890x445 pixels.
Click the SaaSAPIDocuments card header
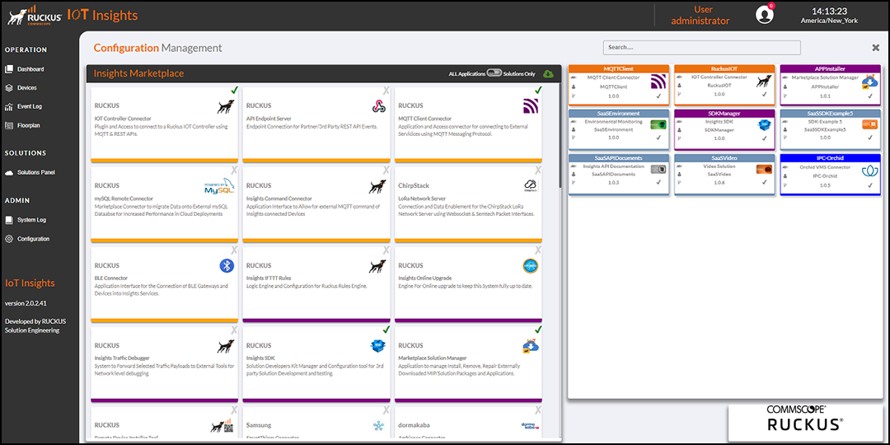(618, 157)
